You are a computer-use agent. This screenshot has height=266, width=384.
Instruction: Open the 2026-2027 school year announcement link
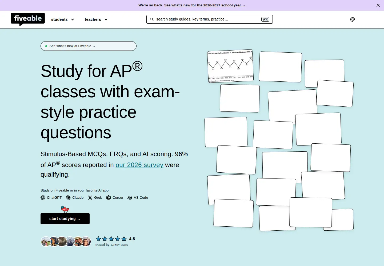[x=205, y=5]
